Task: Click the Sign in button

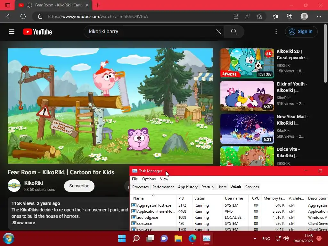Action: tap(301, 32)
